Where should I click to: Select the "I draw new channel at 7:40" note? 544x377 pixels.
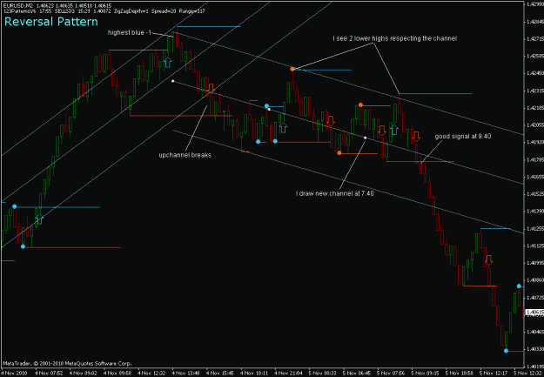point(335,193)
